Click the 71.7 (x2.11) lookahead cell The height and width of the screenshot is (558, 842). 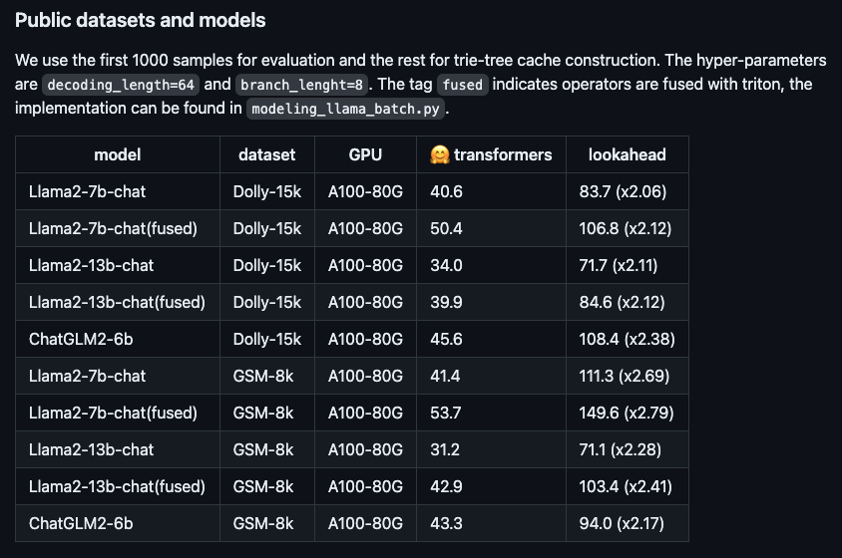[621, 265]
